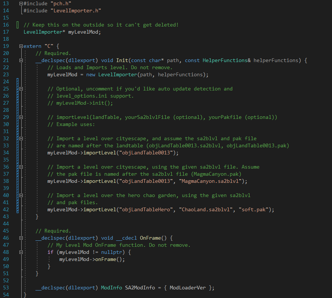Click the "MagmaCanyon.sa2blvl" string
Image resolution: width=332 pixels, height=298 pixels.
pyautogui.click(x=210, y=181)
